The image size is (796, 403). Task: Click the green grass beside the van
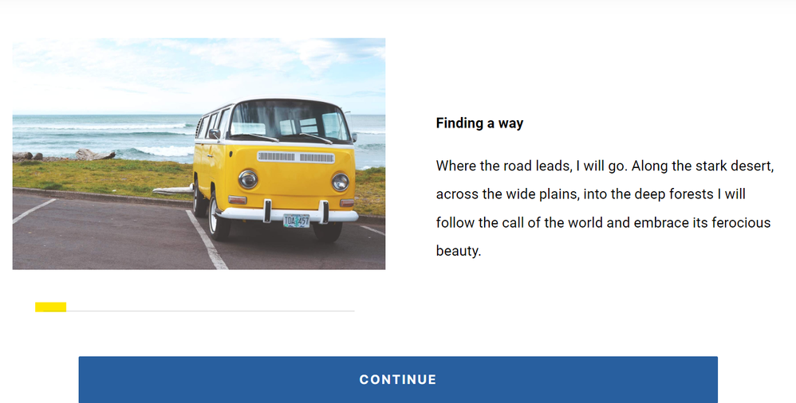pos(96,175)
